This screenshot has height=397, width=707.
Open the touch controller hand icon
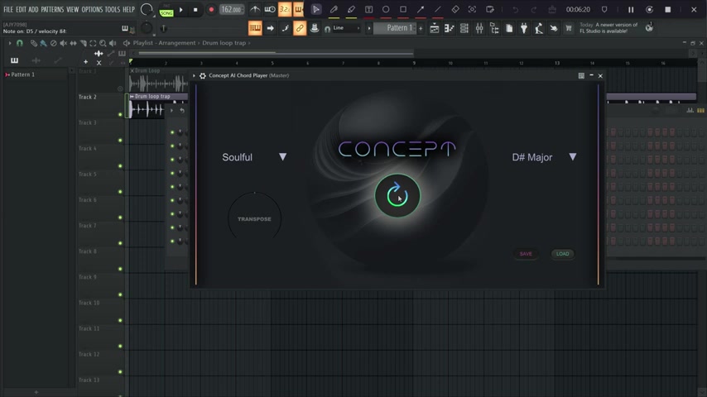point(554,28)
